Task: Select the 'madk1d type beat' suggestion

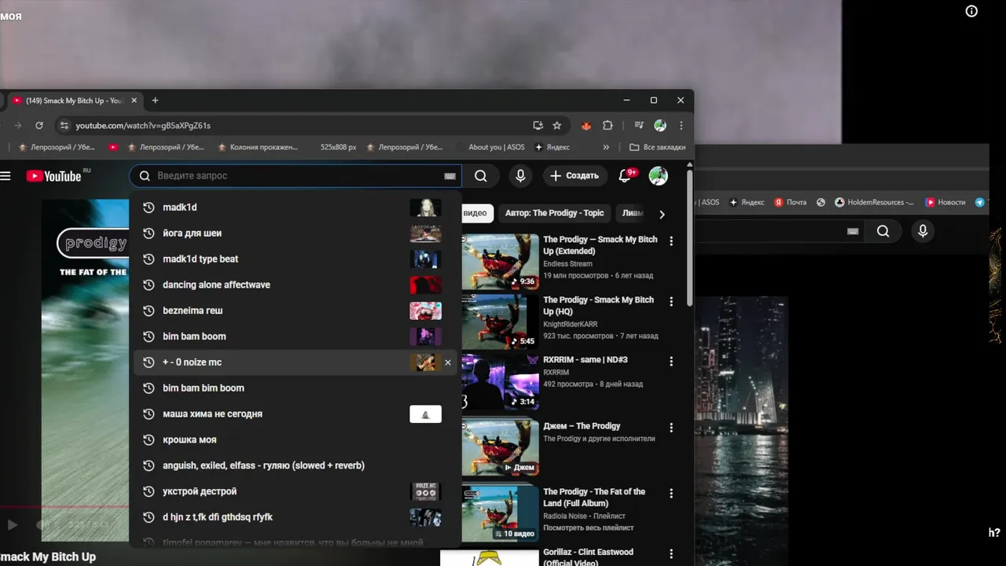Action: 295,259
